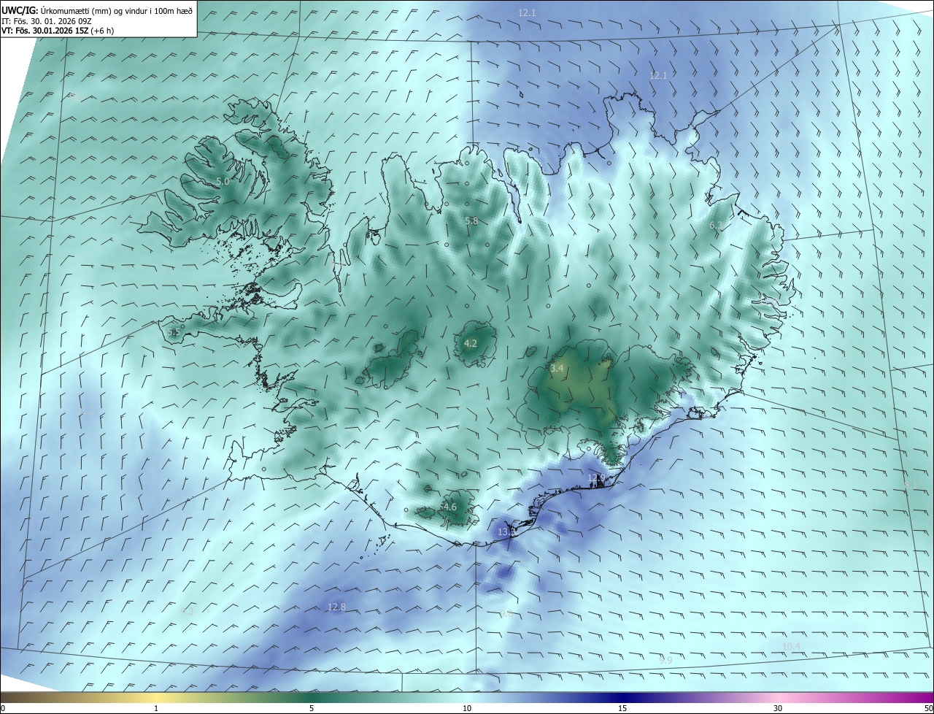Click the valid time line 'VT: Fös. 30.01.2026 15Z (+6 h)'

point(58,31)
